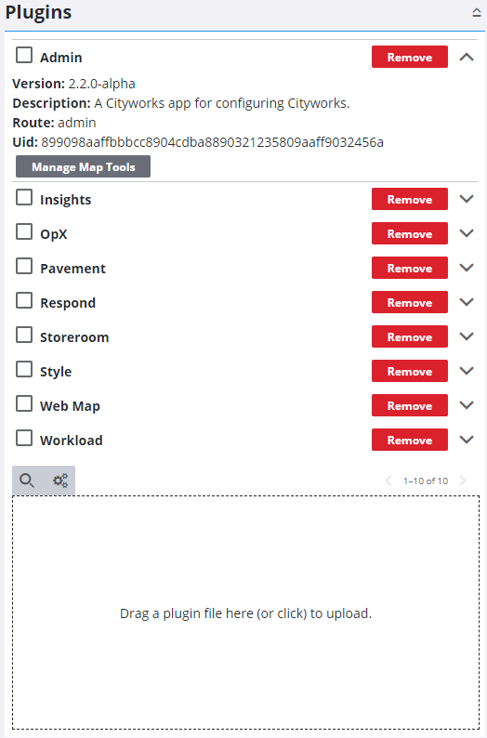This screenshot has height=738, width=487.
Task: Expand the Insights plugin details
Action: 467,199
